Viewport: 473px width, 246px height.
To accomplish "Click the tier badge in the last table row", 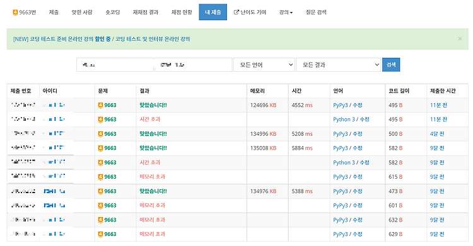I will [x=100, y=234].
